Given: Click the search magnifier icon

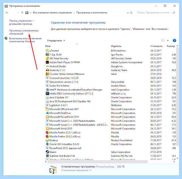Looking at the screenshot, I should tap(174, 13).
